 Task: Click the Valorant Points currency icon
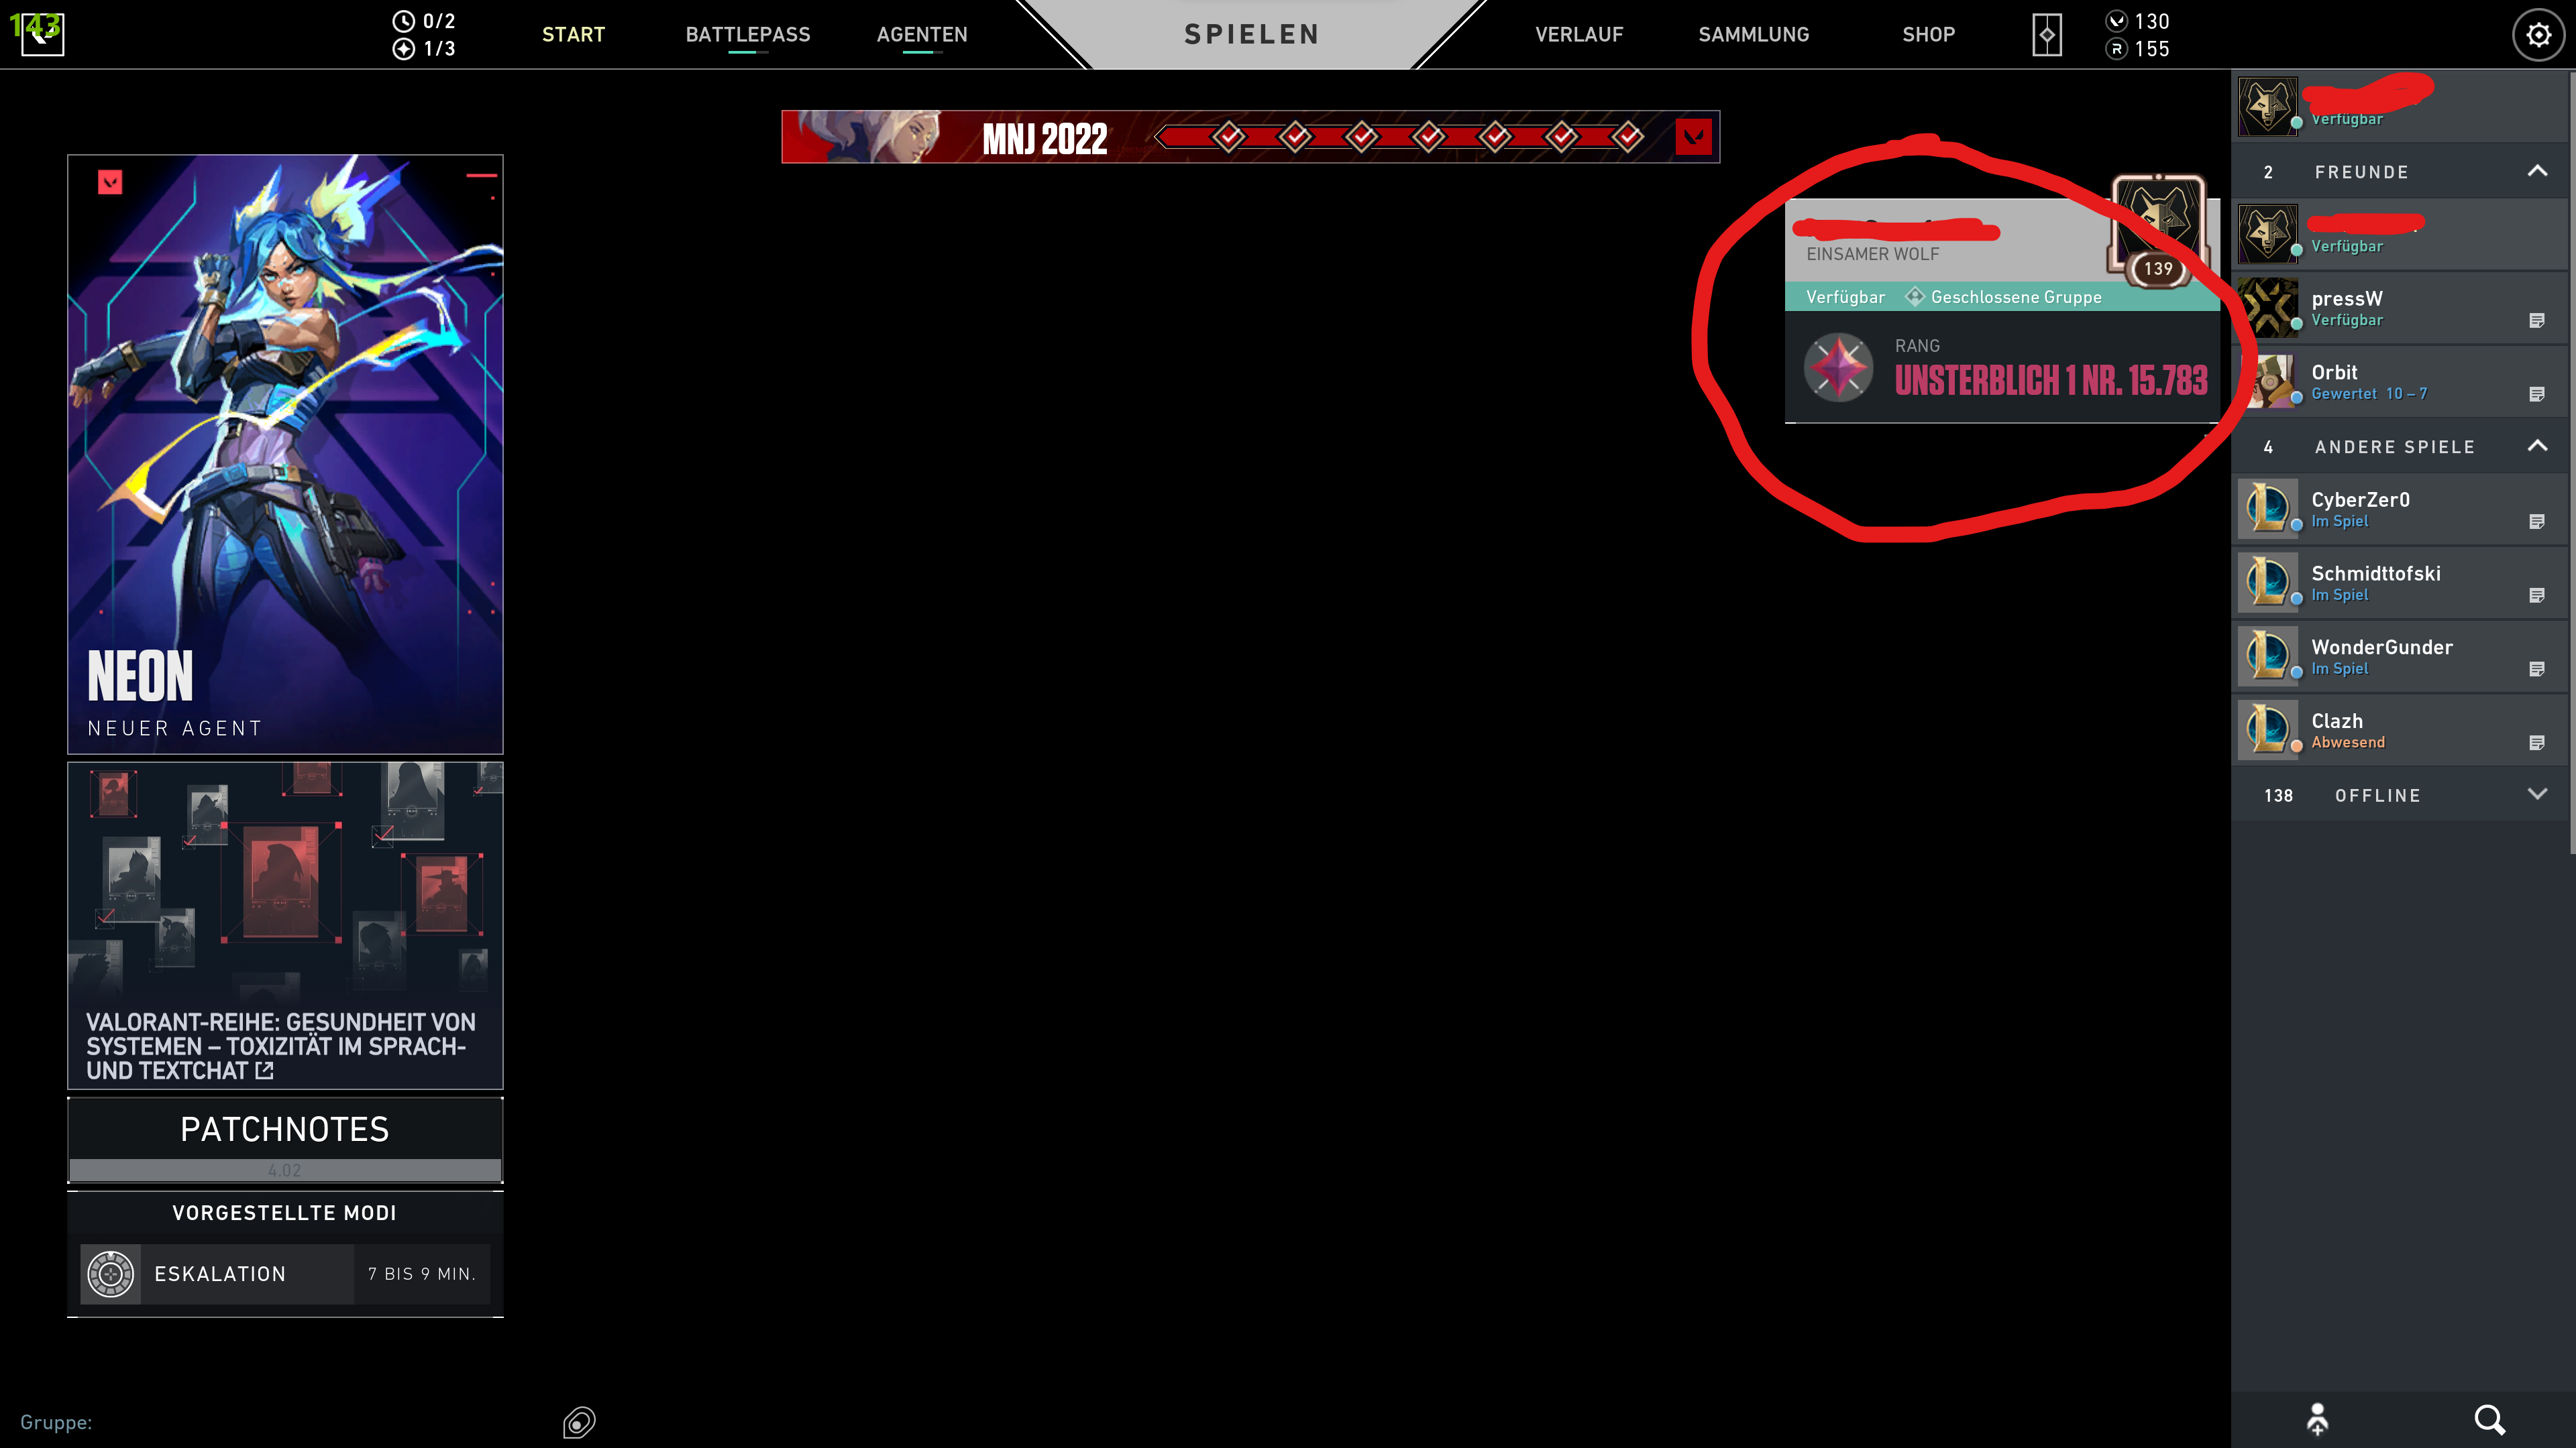click(x=2116, y=21)
